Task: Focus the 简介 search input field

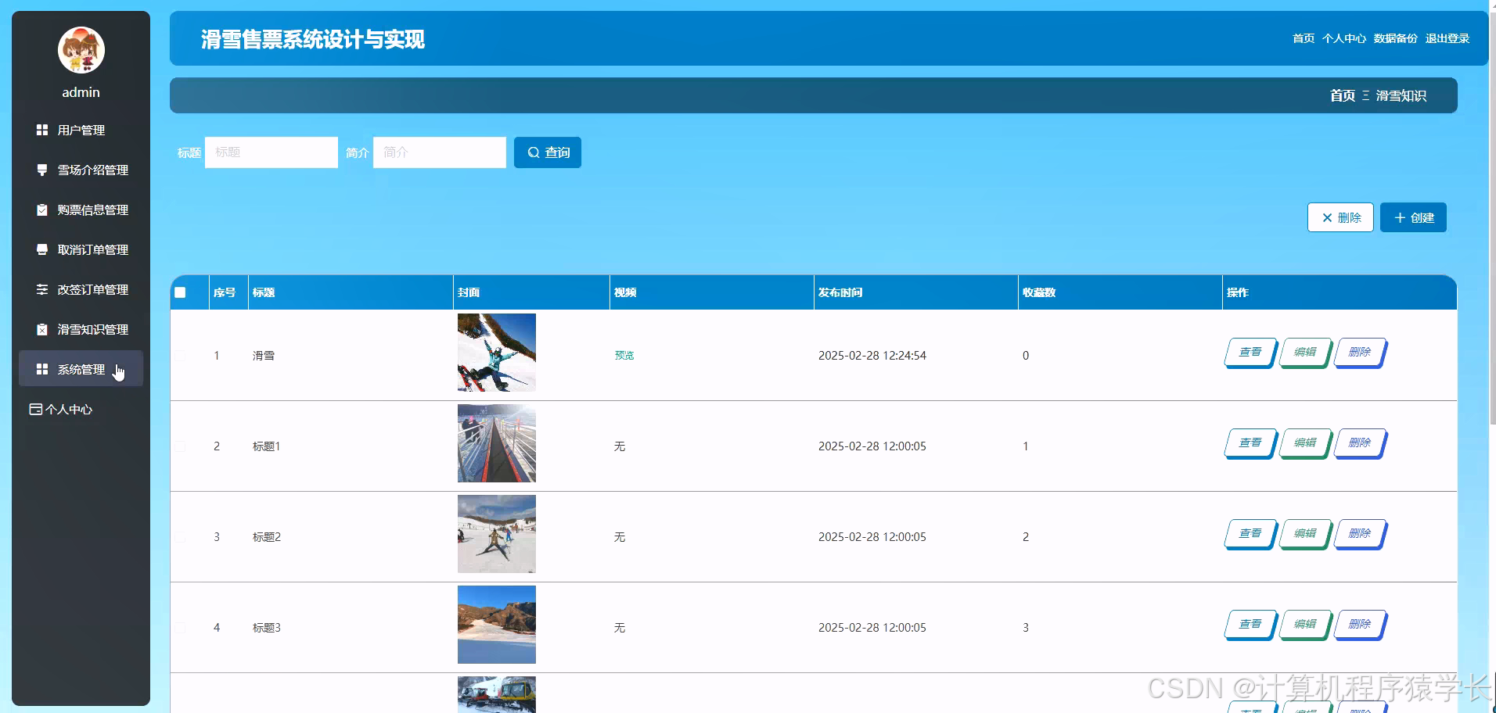Action: pyautogui.click(x=440, y=152)
